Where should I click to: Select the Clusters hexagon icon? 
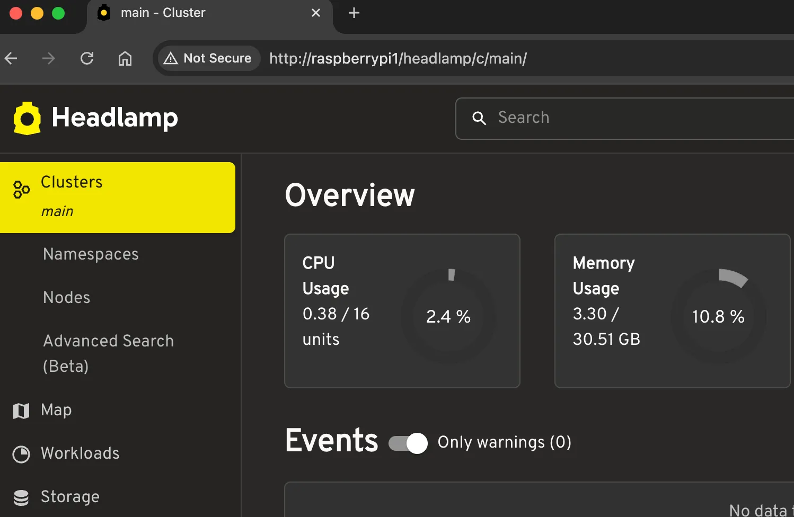21,189
